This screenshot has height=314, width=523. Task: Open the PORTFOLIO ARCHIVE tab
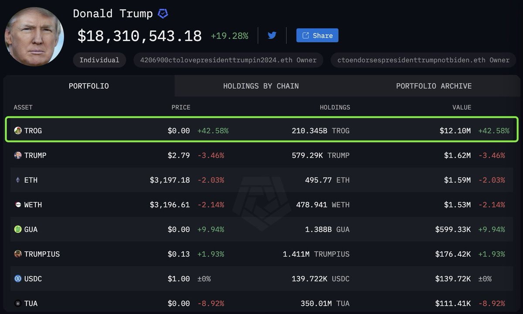[x=434, y=86]
